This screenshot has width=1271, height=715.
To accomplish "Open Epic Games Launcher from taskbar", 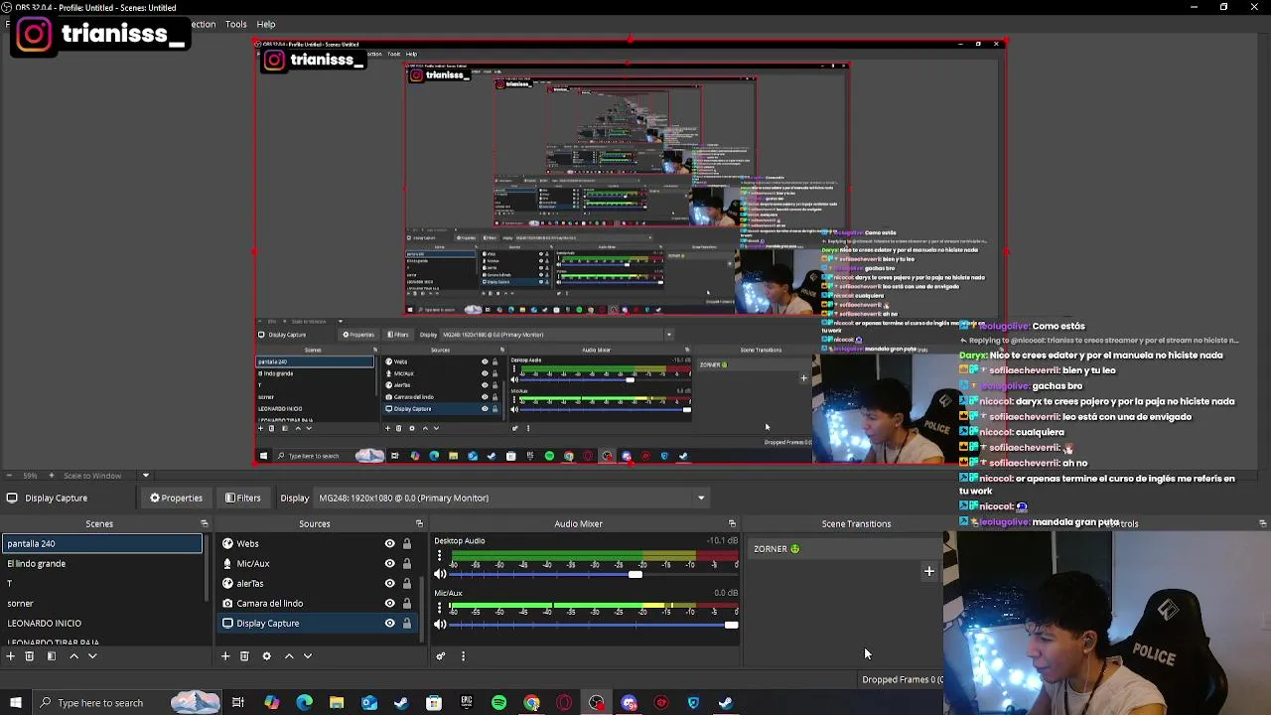I will (x=467, y=703).
